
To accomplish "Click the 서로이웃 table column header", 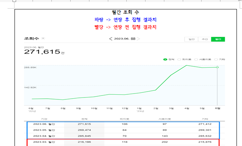I will coord(165,119).
